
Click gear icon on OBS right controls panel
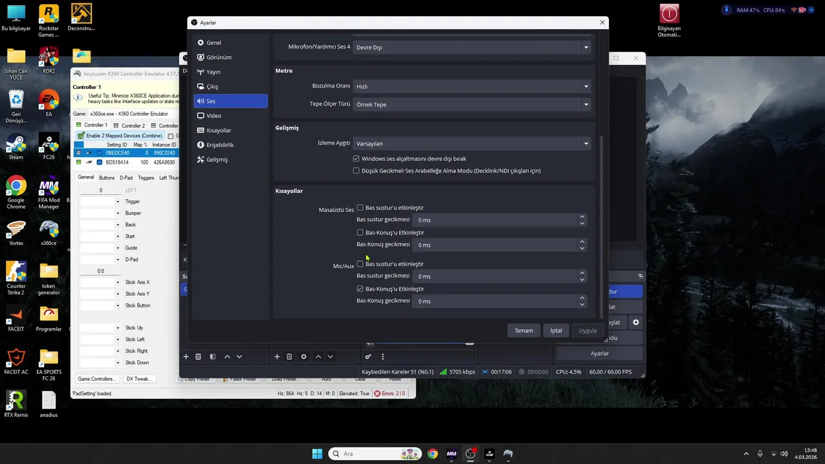pos(636,322)
